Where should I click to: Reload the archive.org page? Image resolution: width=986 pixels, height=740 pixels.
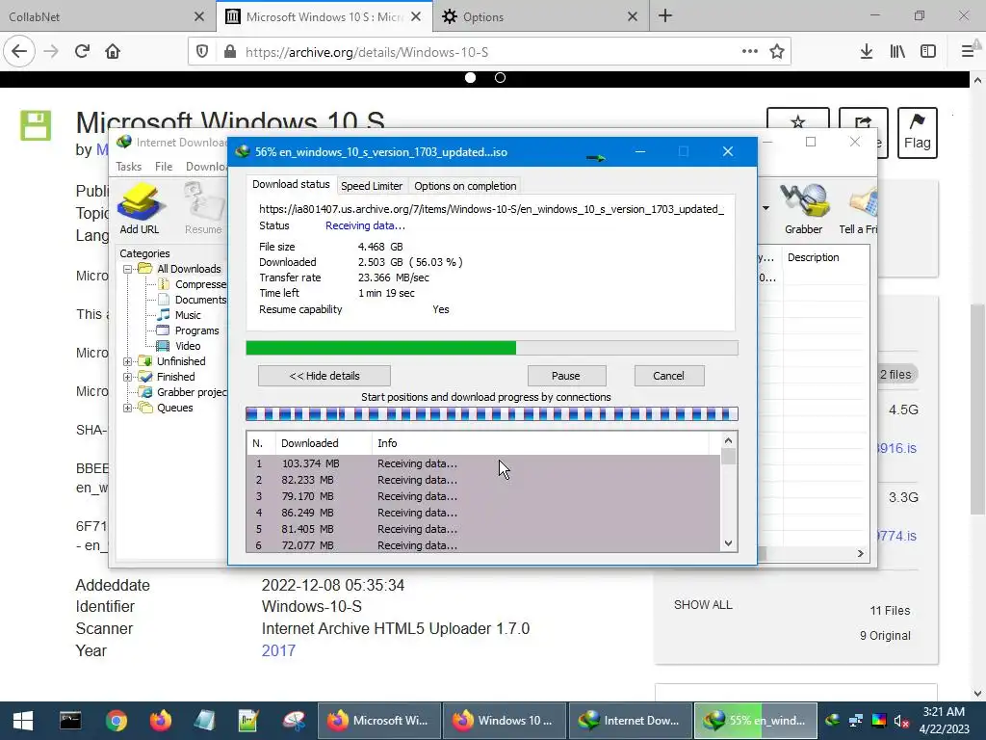point(82,51)
